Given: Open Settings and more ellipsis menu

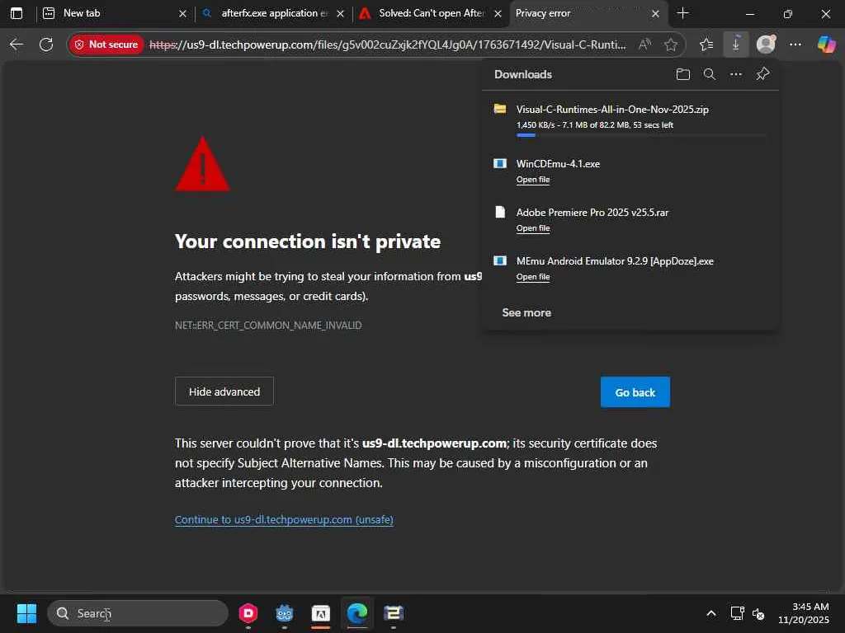Looking at the screenshot, I should pyautogui.click(x=795, y=45).
